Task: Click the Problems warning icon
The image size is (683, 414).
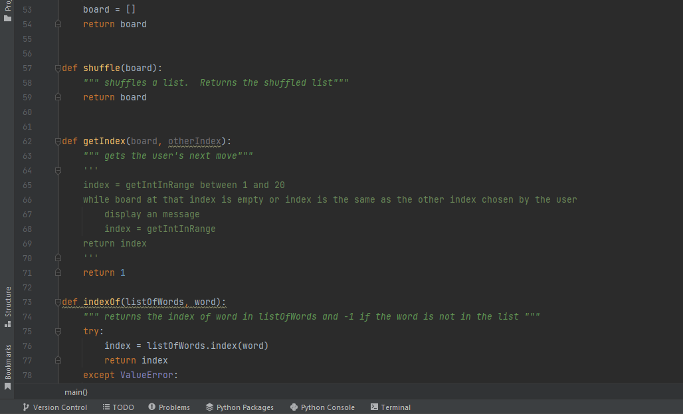Action: pos(151,407)
